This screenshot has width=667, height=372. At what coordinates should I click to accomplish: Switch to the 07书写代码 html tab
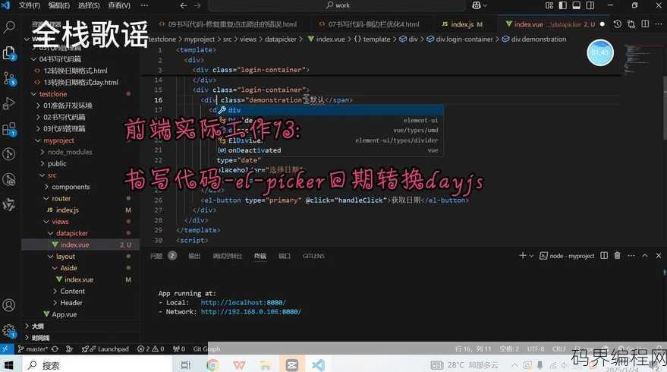coord(370,24)
